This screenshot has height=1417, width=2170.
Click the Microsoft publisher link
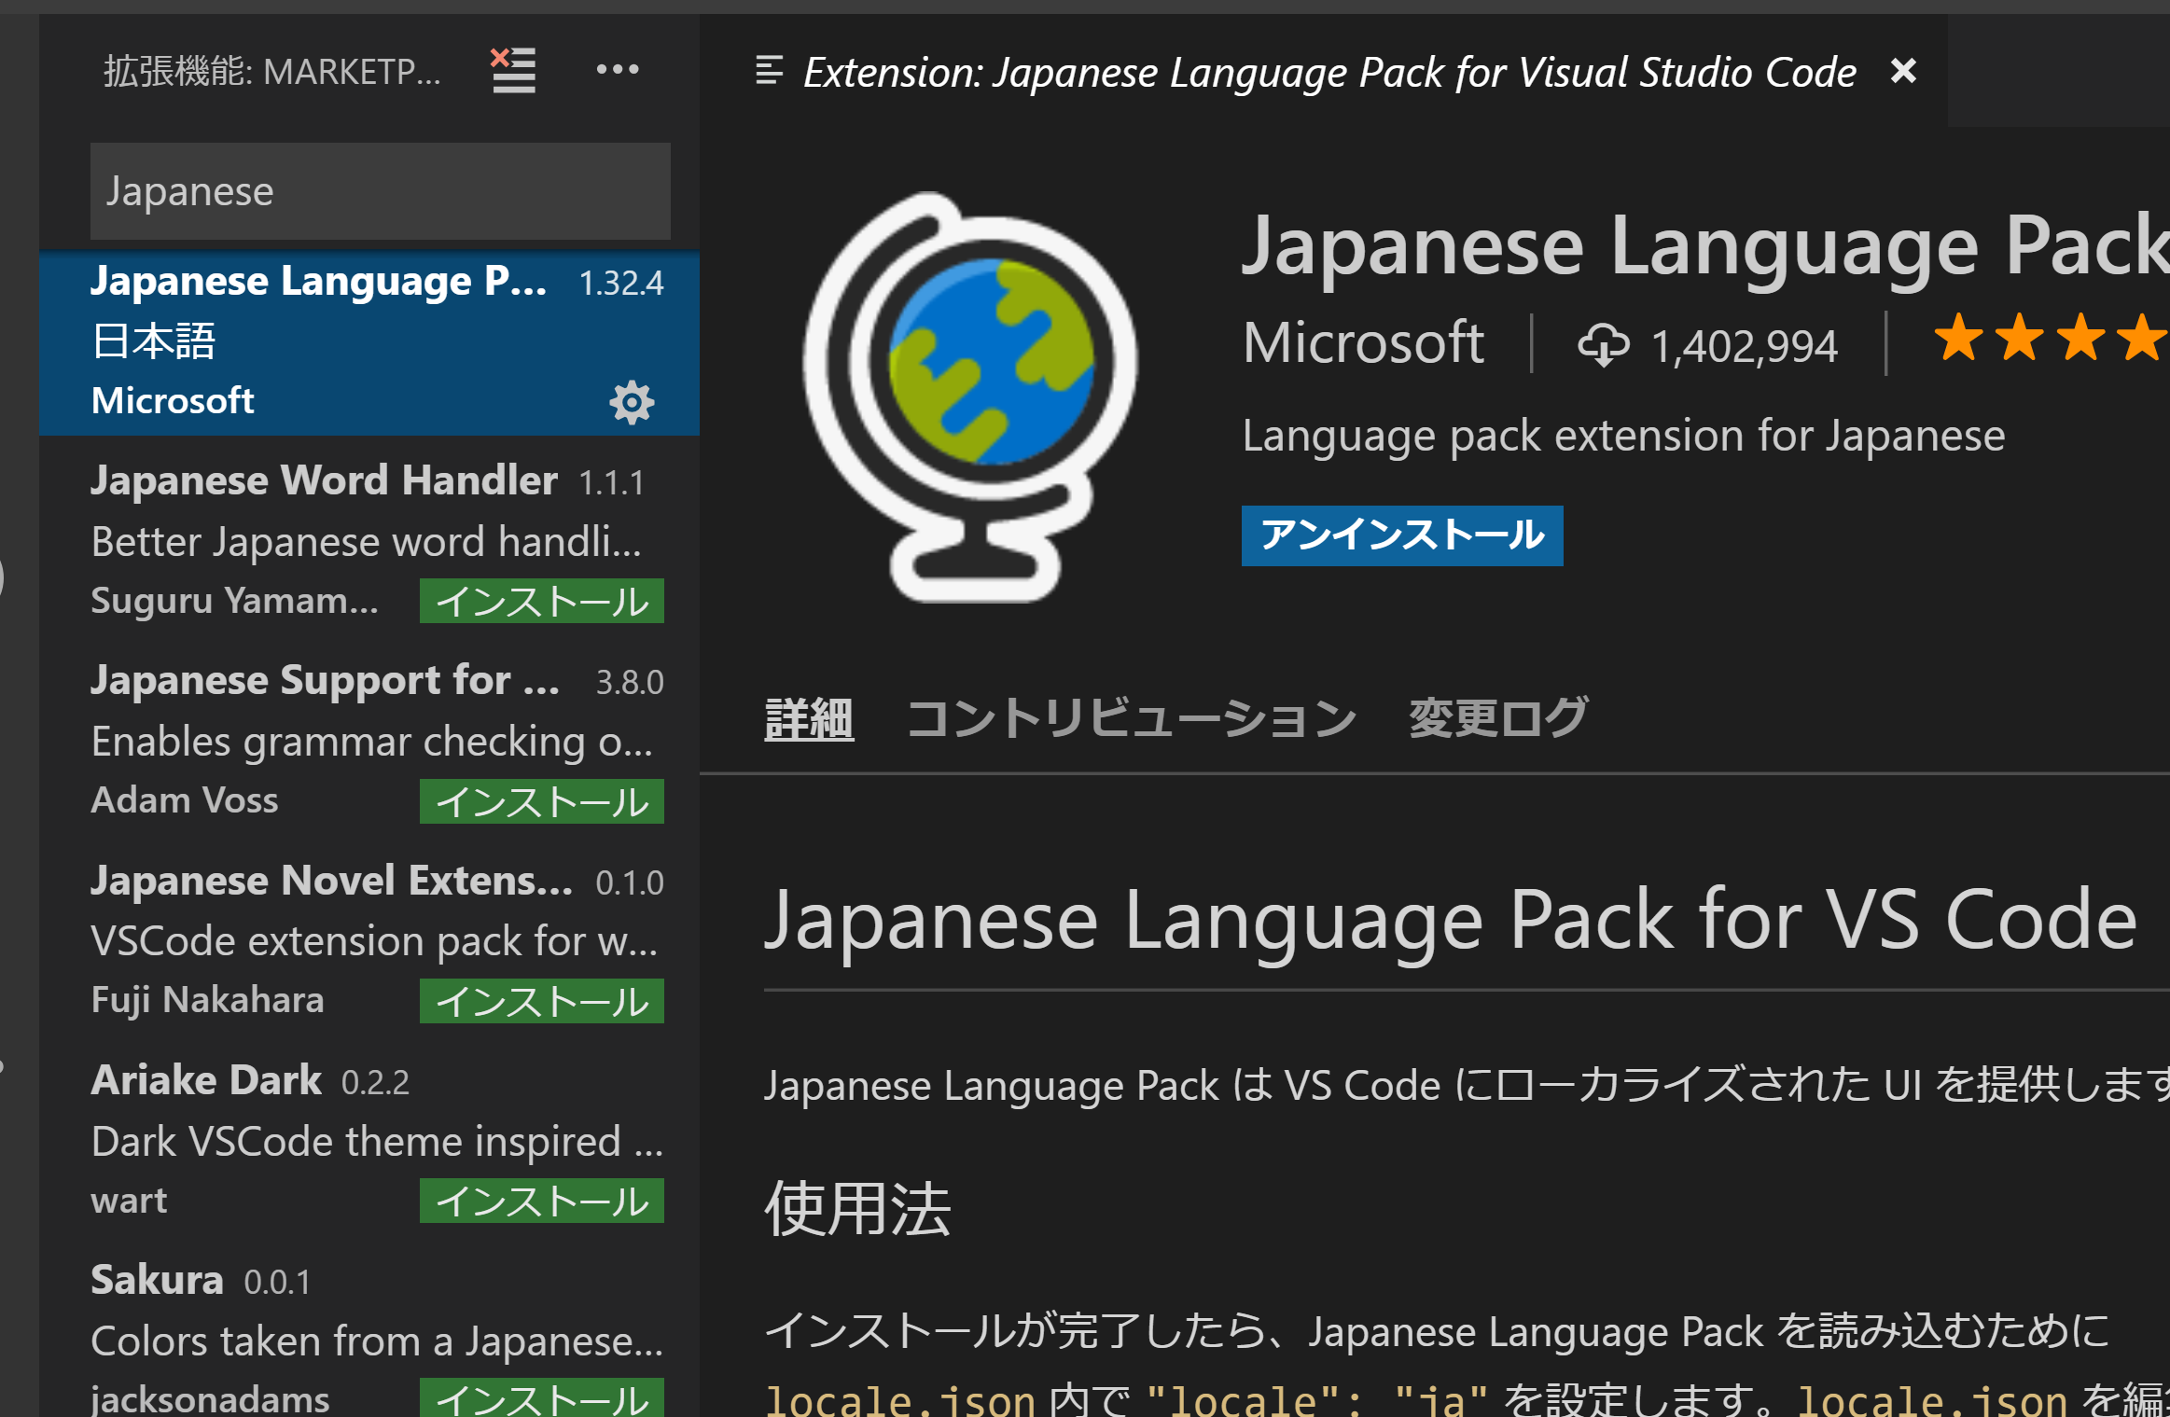1363,342
